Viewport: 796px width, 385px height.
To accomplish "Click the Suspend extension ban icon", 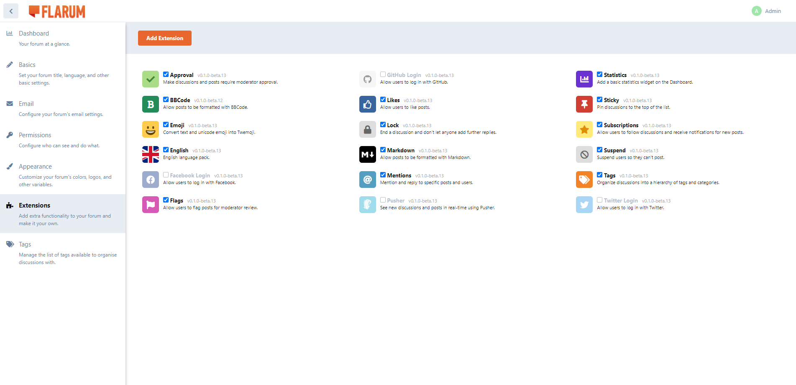I will 584,154.
